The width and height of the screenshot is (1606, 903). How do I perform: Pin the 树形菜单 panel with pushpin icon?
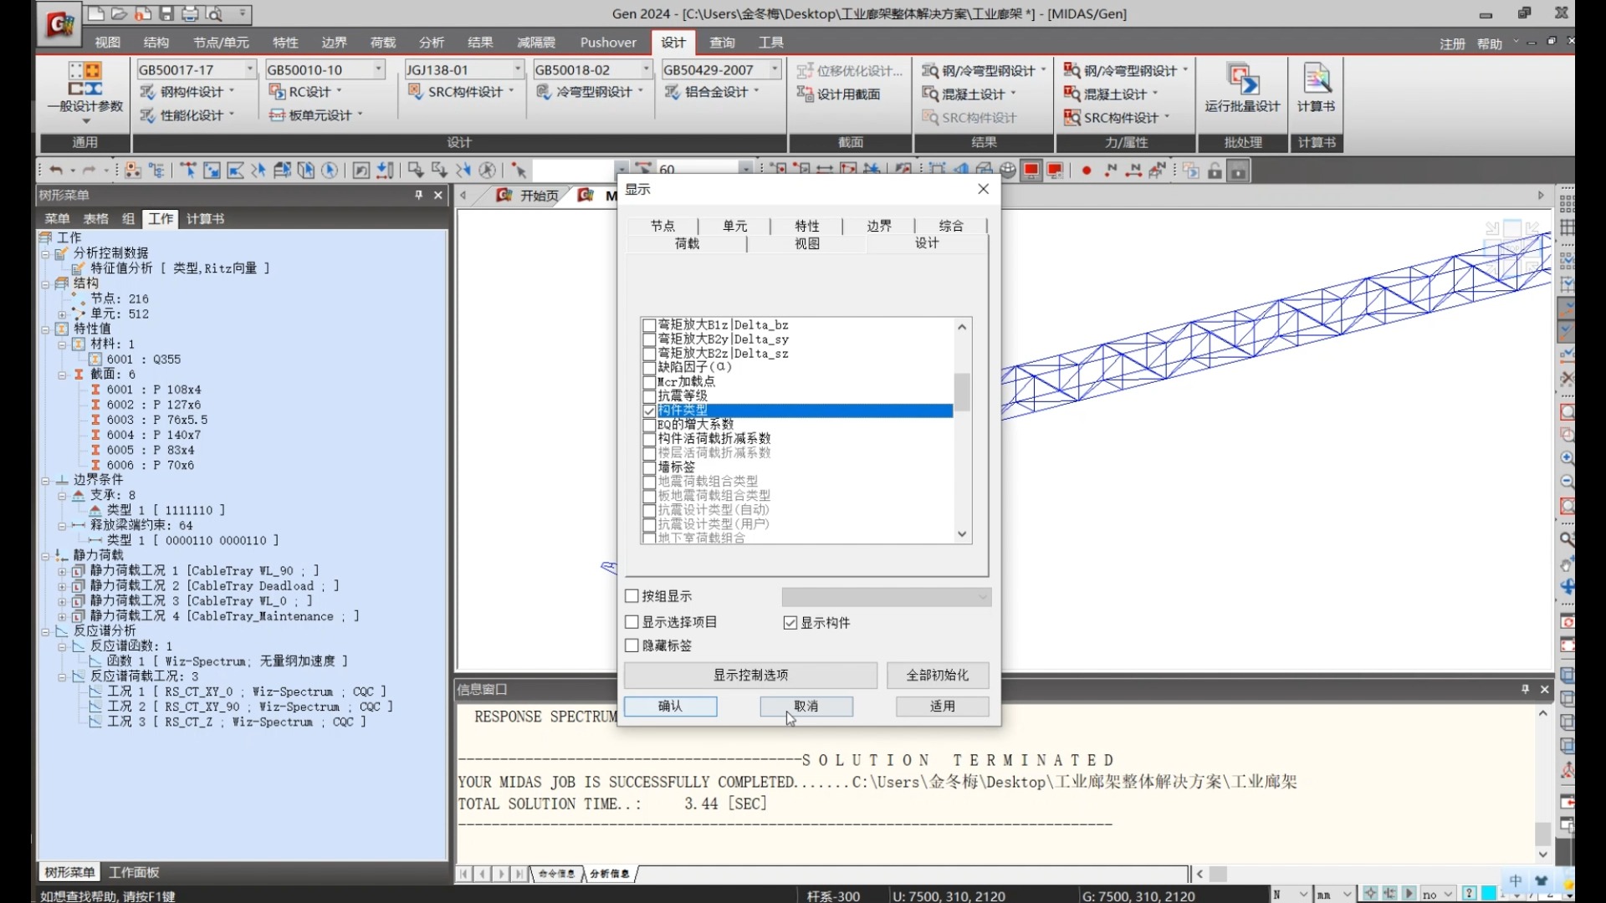tap(418, 195)
